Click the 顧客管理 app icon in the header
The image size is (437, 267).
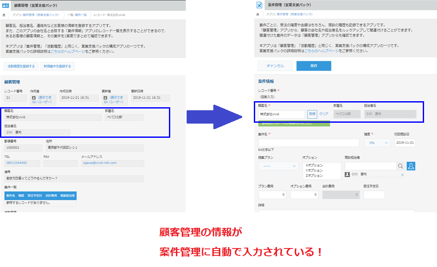tap(6, 5)
